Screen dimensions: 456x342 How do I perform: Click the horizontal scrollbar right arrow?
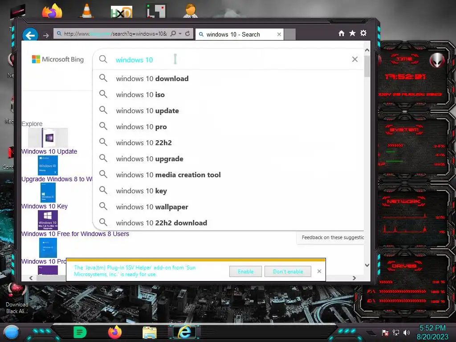354,278
